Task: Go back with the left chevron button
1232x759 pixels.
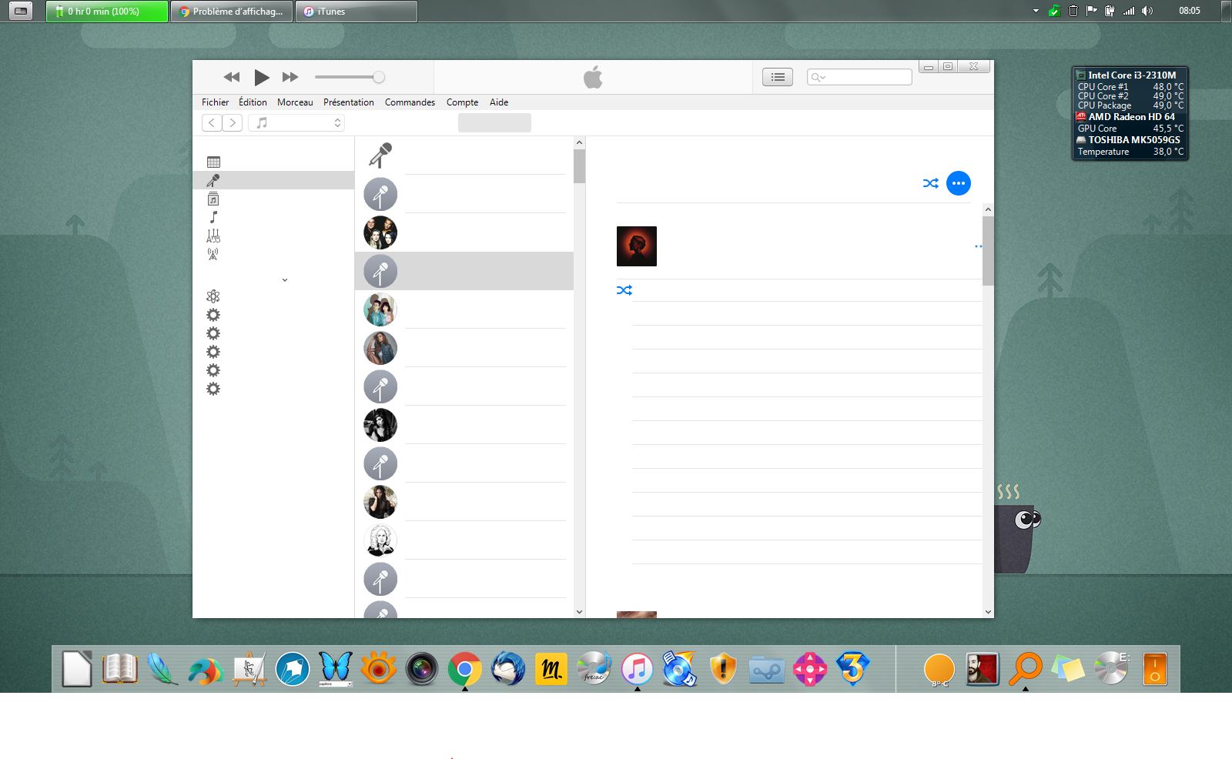Action: (212, 122)
